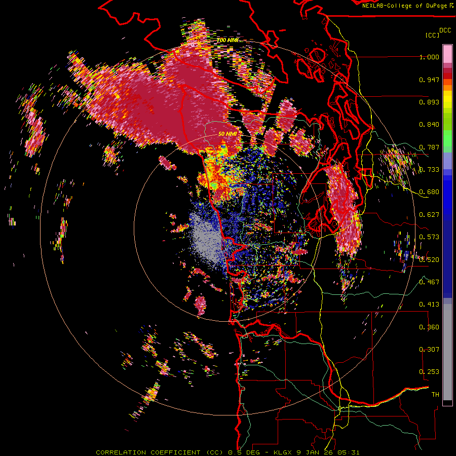456x456 pixels.
Task: Pick the yellow swatch beside 0.893
Action: click(447, 99)
